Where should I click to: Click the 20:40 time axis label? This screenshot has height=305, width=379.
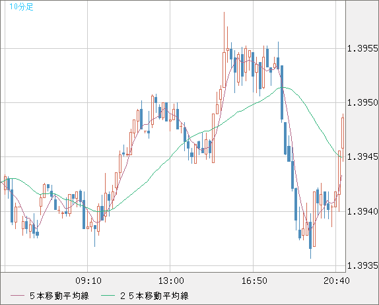point(337,281)
